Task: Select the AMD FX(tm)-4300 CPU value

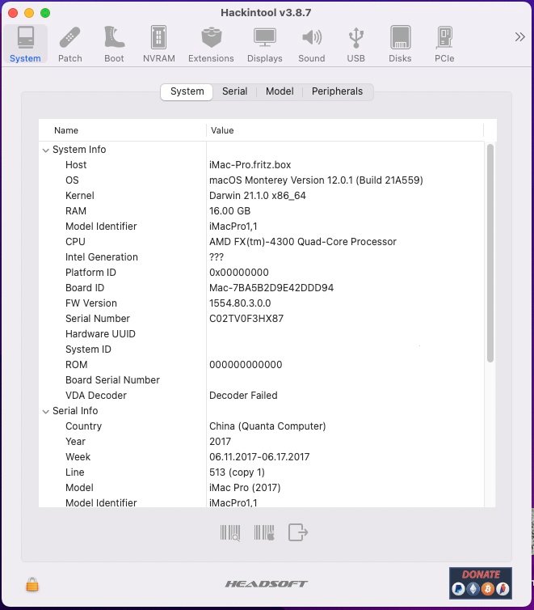Action: tap(303, 242)
